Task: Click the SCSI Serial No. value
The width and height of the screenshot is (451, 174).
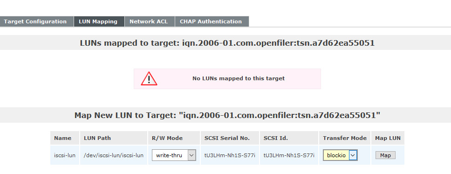Action: pos(230,155)
